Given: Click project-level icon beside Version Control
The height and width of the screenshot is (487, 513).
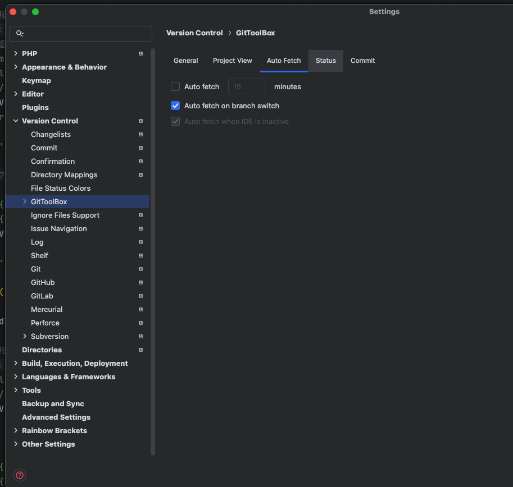Looking at the screenshot, I should 140,121.
